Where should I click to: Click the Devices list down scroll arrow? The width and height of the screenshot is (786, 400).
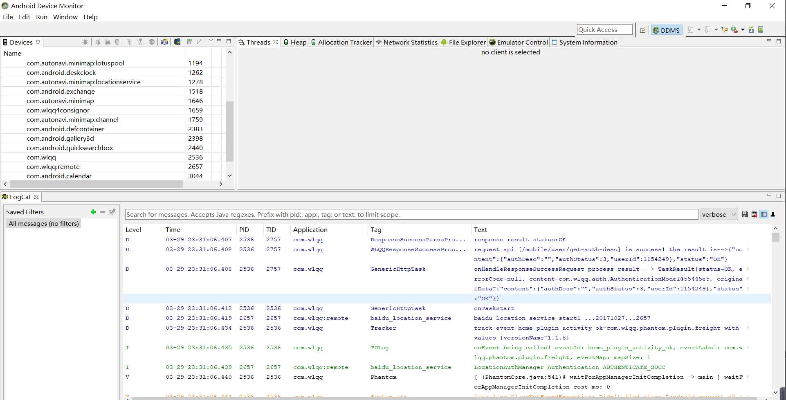pyautogui.click(x=229, y=175)
